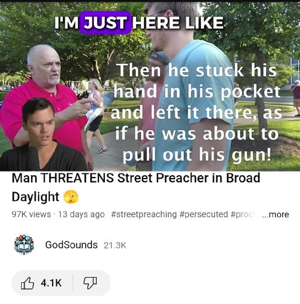Dislike the video using thumbs-down icon
Image resolution: width=300 pixels, height=304 pixels.
click(90, 283)
